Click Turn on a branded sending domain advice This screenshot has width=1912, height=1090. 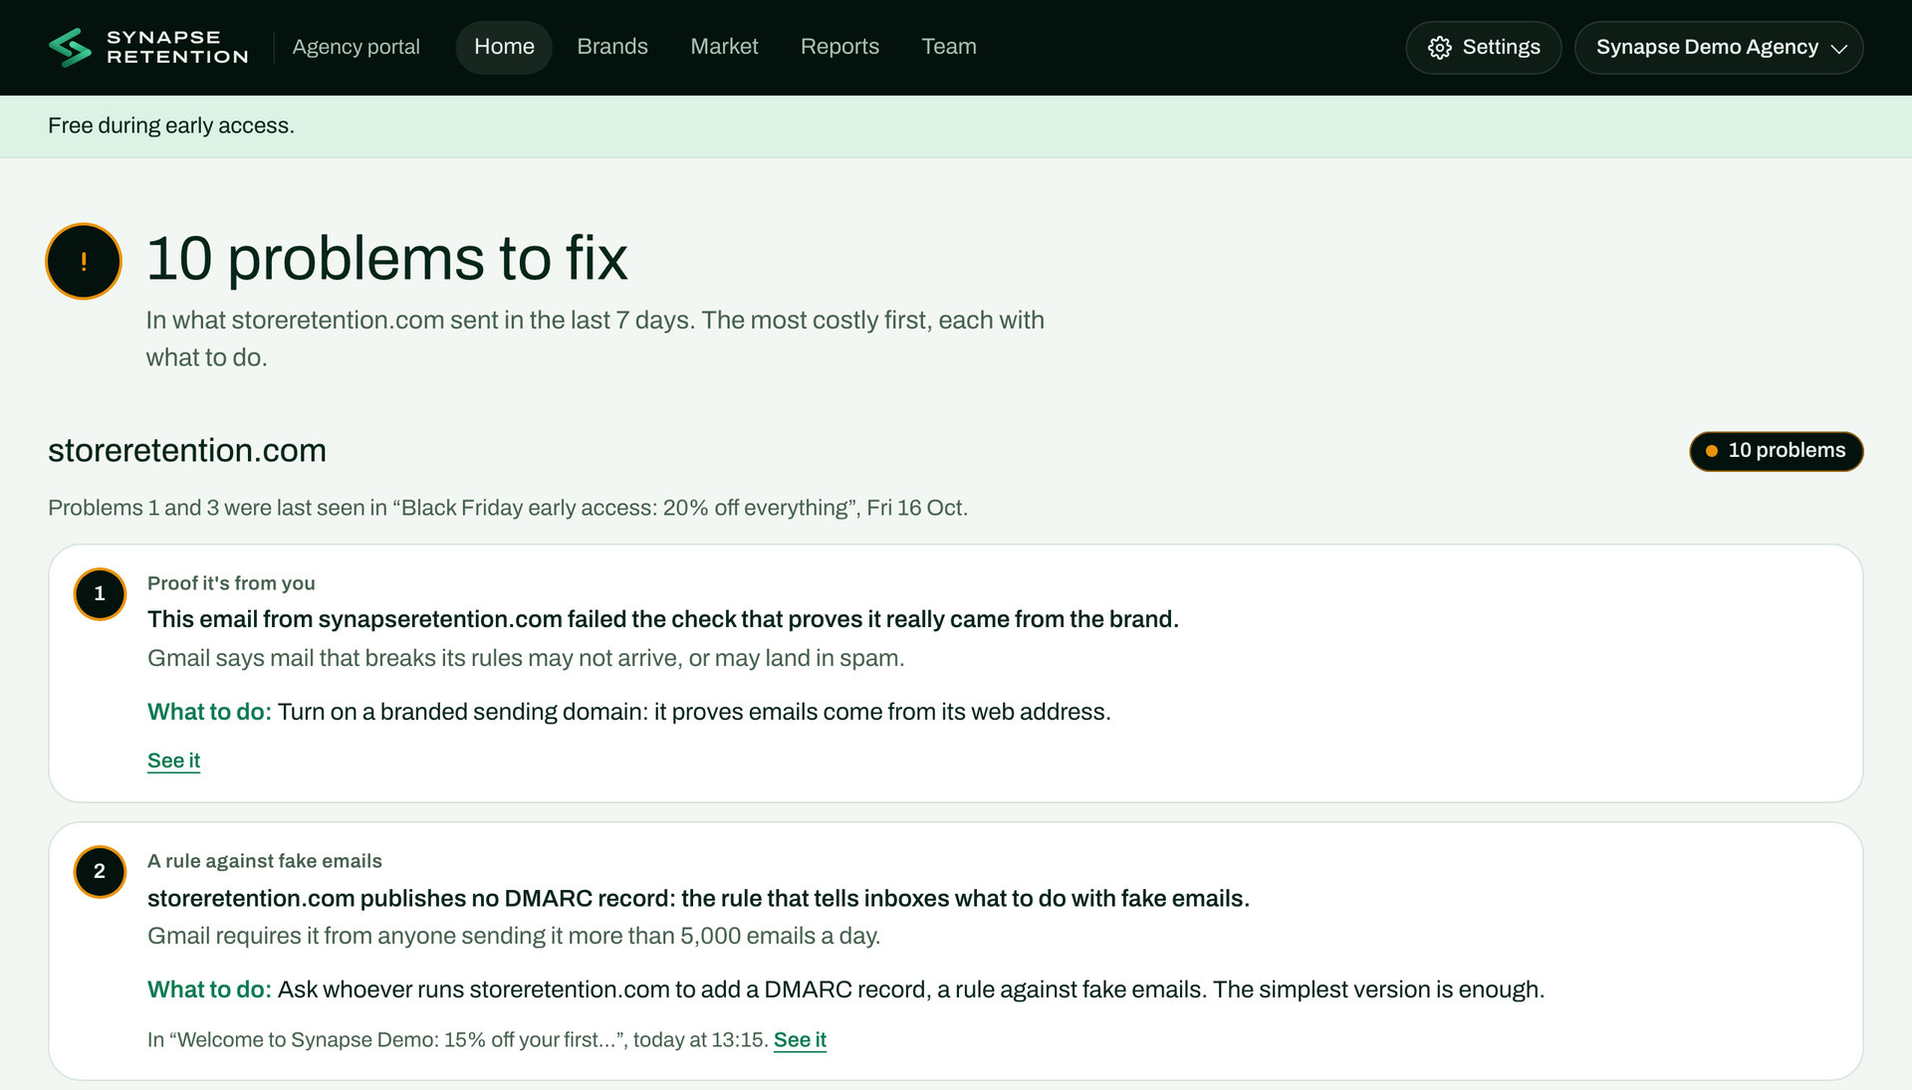pos(694,712)
